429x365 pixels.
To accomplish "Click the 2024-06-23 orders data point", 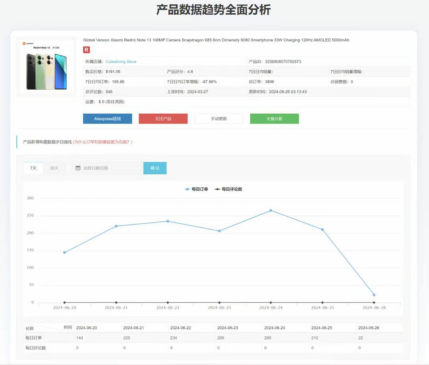I will [219, 231].
